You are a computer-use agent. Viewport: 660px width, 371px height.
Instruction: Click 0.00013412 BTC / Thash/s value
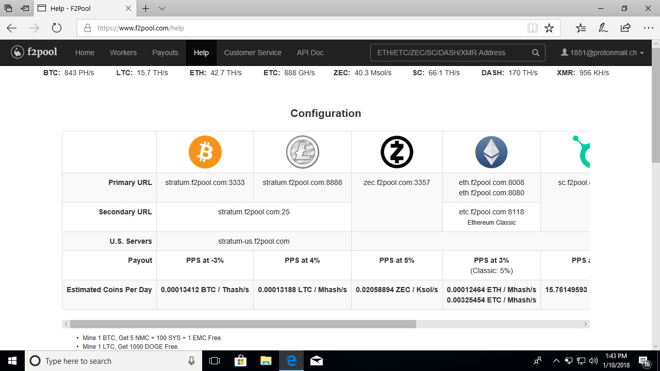point(205,290)
